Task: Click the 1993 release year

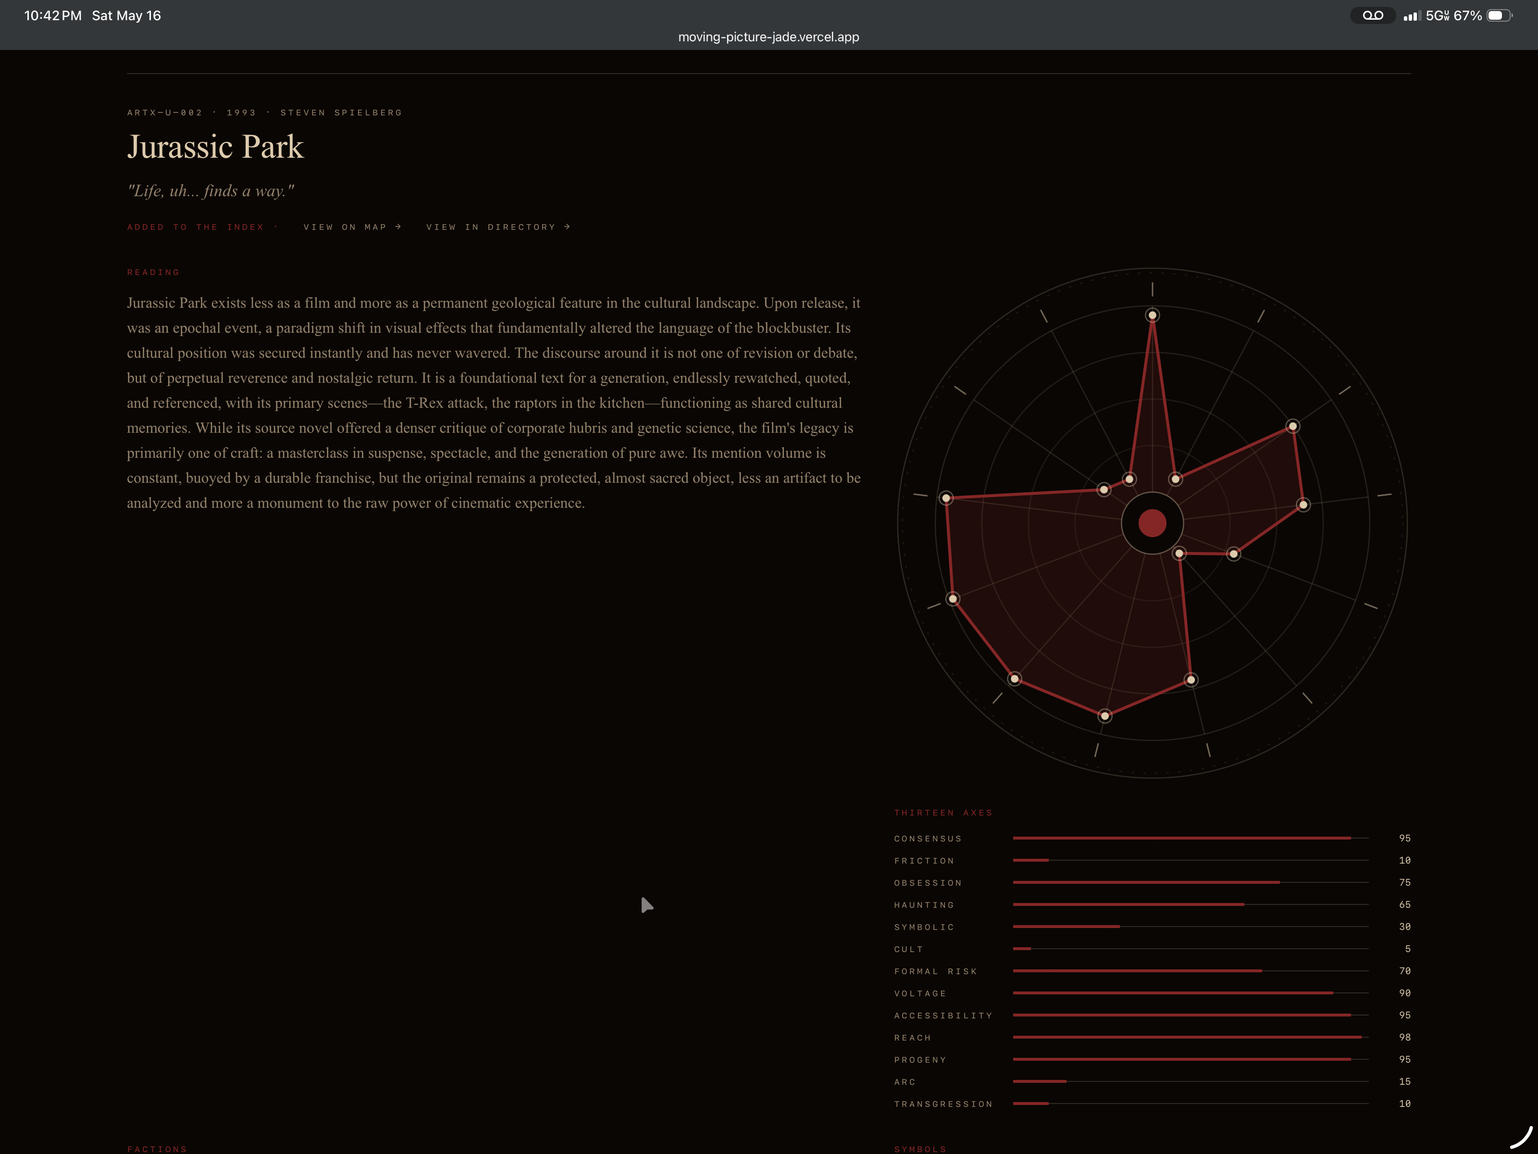Action: pyautogui.click(x=241, y=113)
